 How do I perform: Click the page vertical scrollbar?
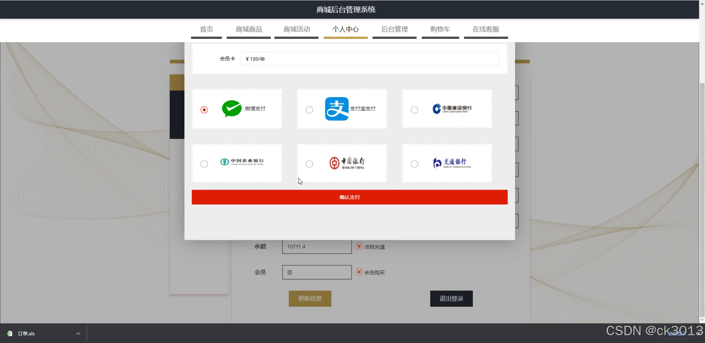[702, 200]
